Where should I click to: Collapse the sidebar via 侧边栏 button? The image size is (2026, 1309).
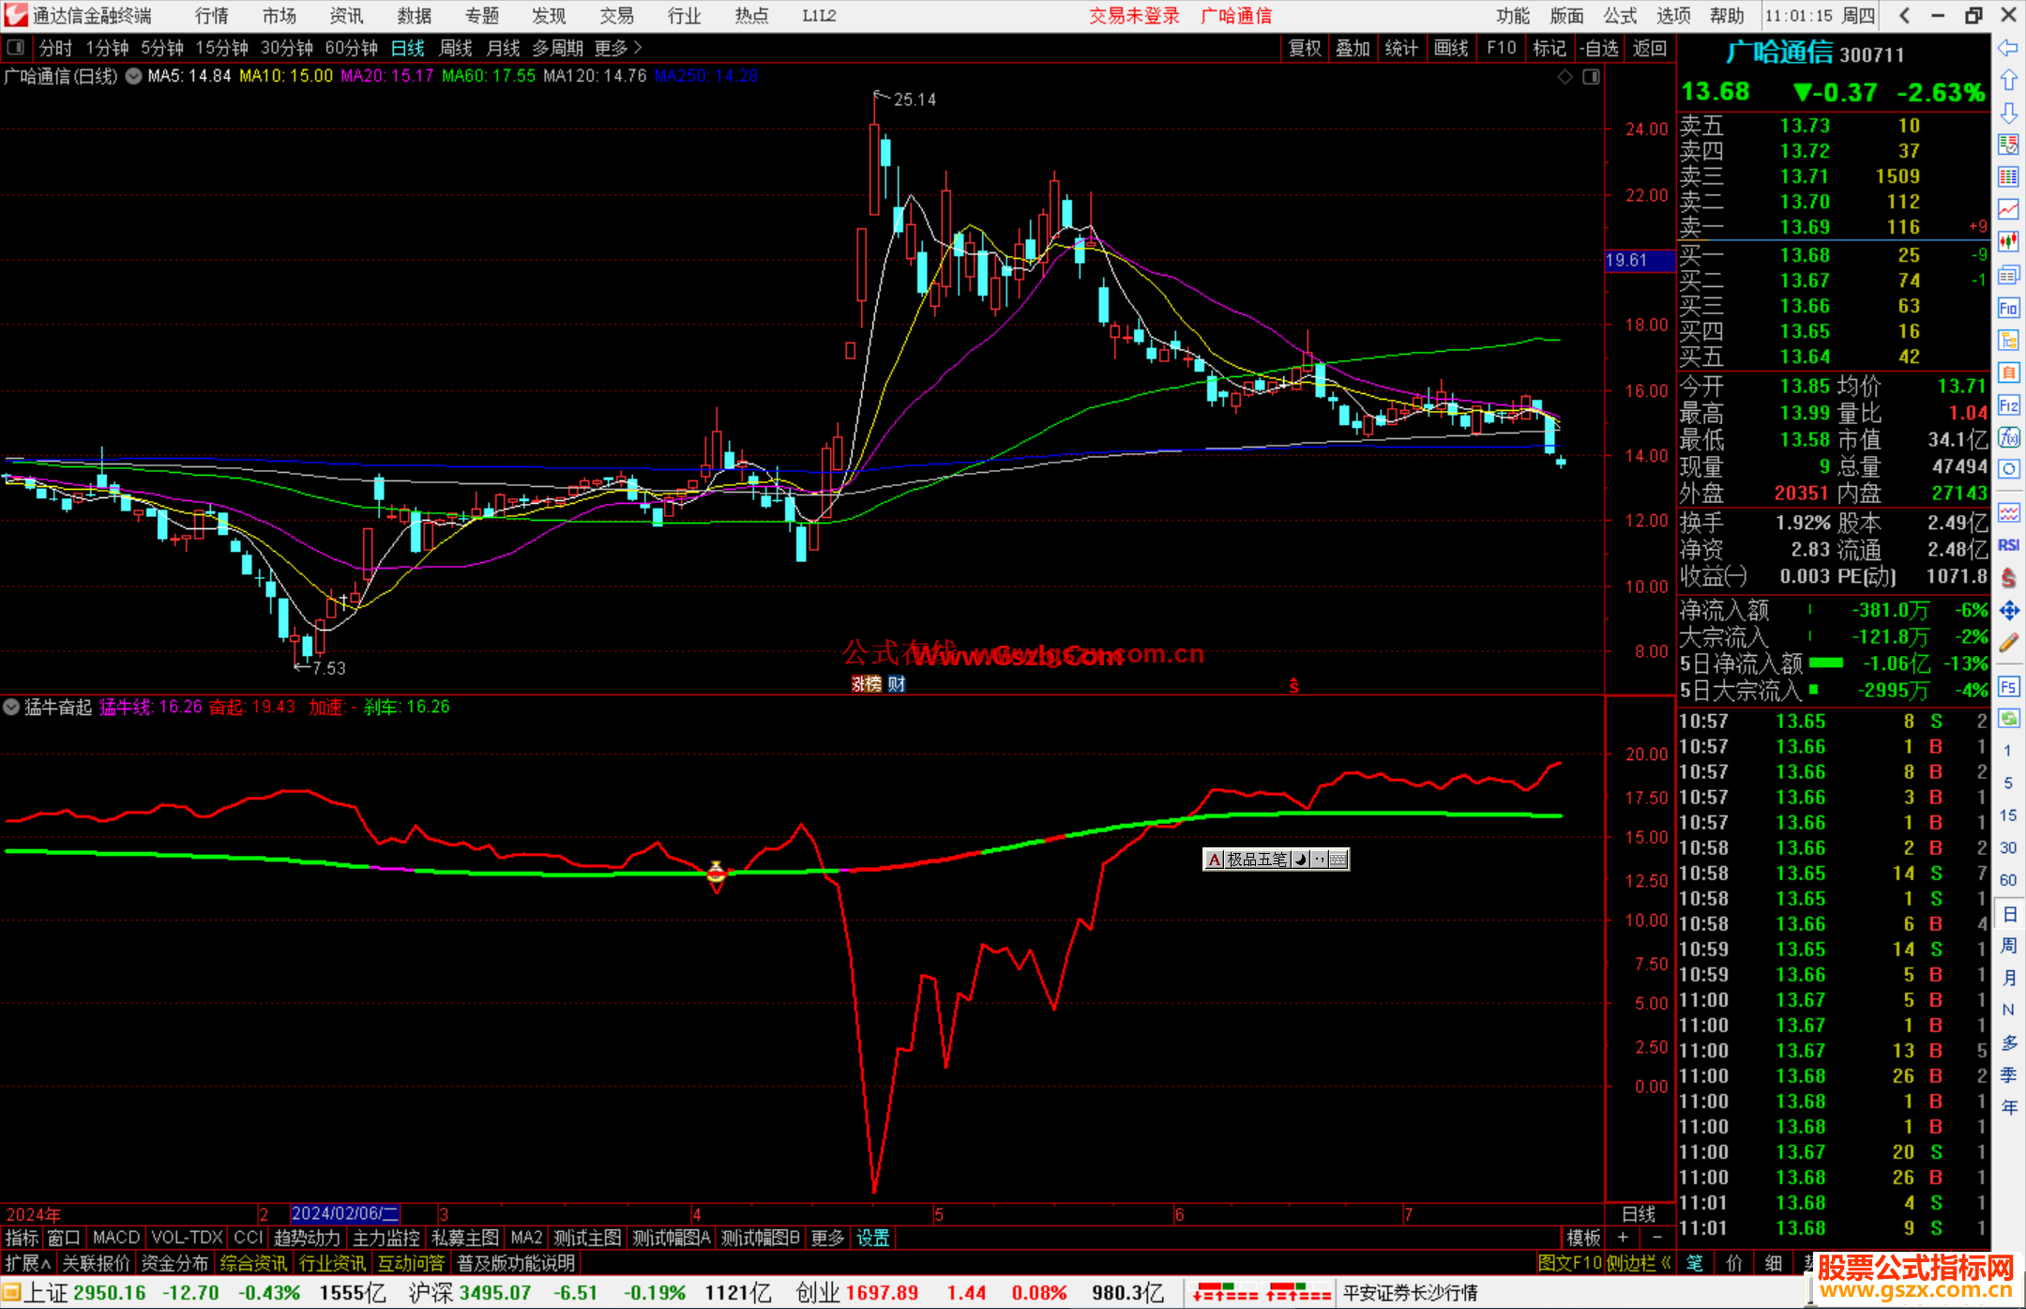pyautogui.click(x=1638, y=1263)
